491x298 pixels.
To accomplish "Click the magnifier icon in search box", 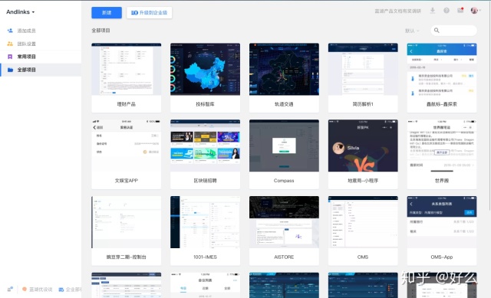I will 437,31.
